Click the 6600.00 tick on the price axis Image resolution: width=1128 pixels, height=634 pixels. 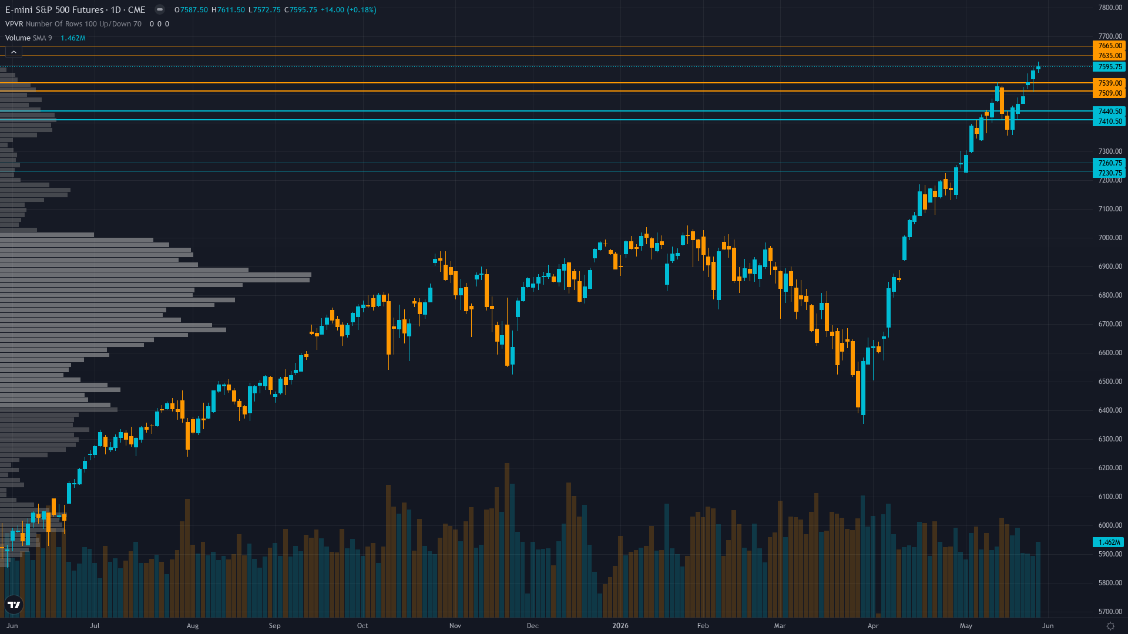pos(1110,353)
